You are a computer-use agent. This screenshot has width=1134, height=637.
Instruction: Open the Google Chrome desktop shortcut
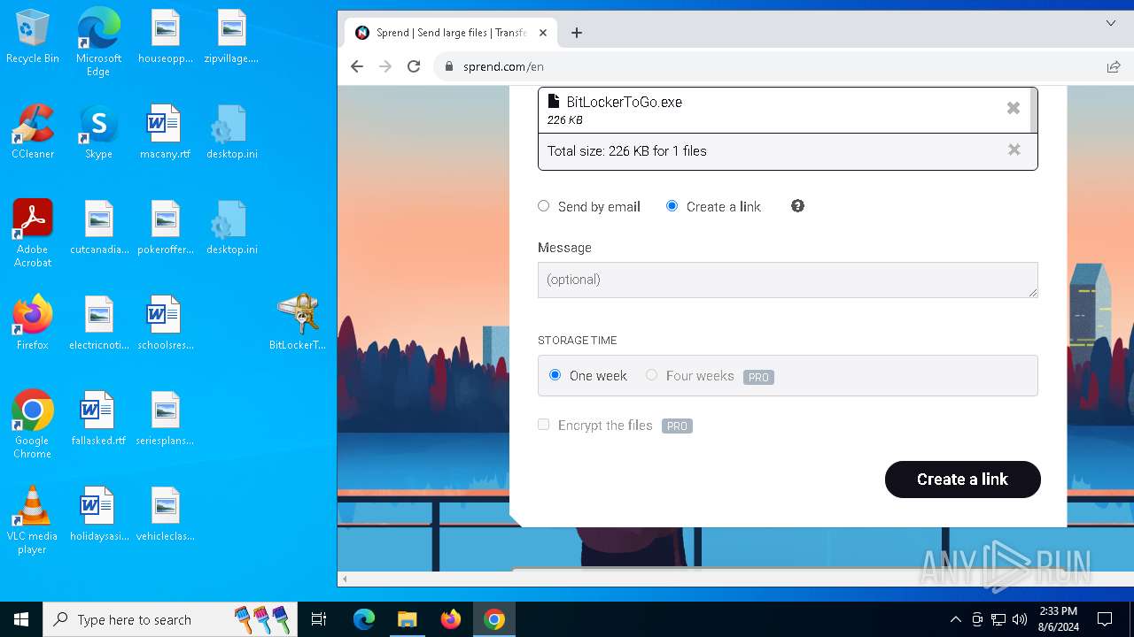click(33, 425)
